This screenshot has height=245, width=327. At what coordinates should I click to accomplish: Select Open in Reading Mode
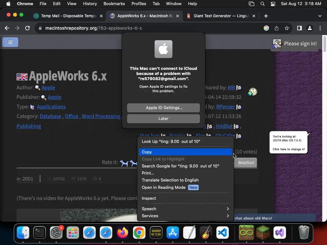click(x=185, y=188)
